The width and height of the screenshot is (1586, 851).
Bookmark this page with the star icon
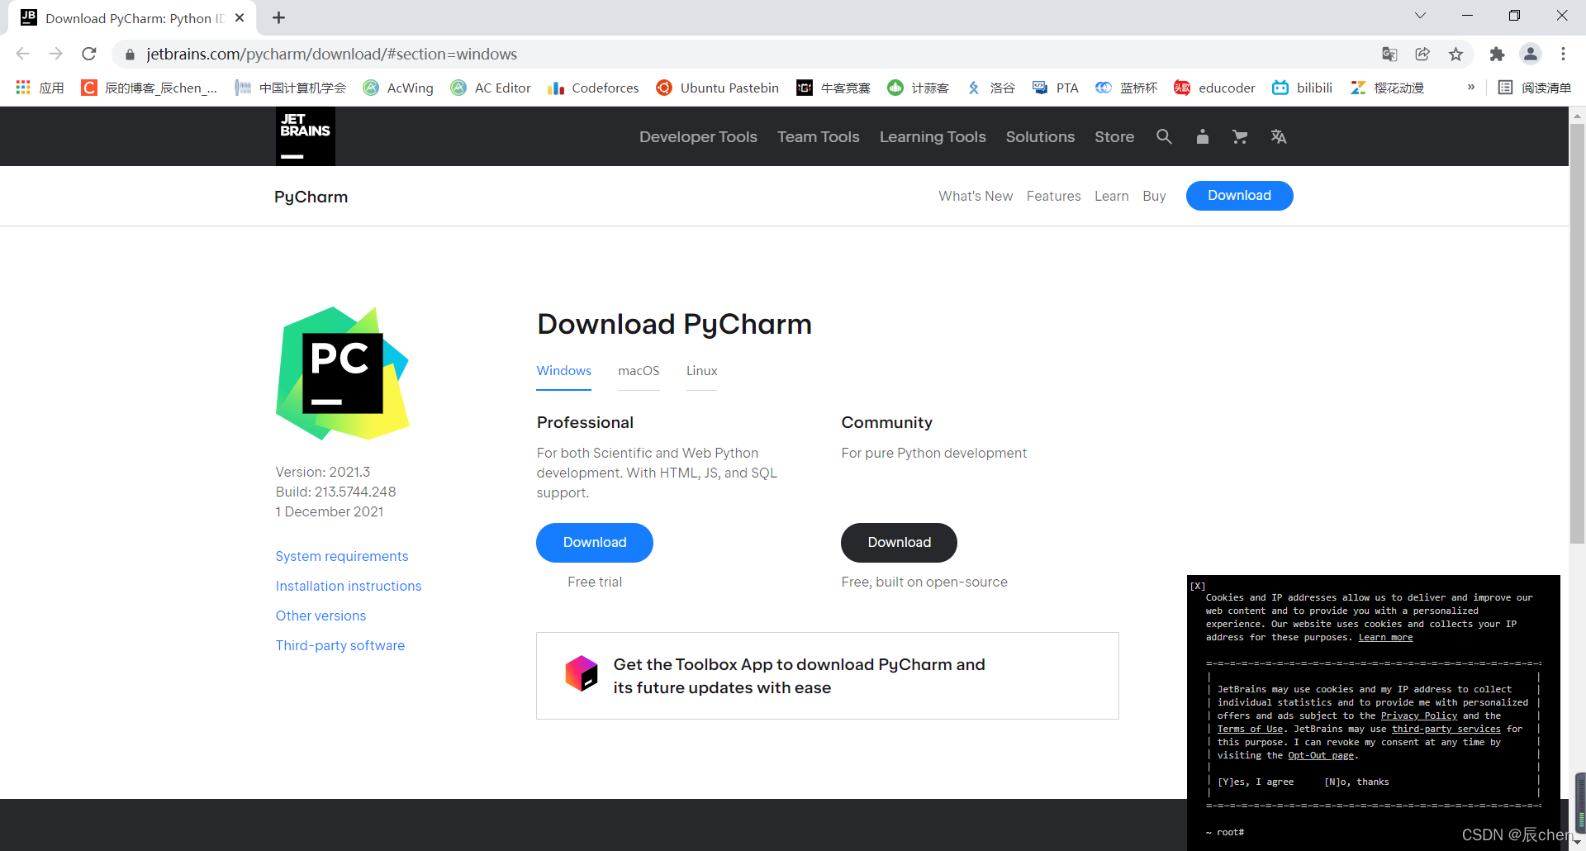(1455, 54)
